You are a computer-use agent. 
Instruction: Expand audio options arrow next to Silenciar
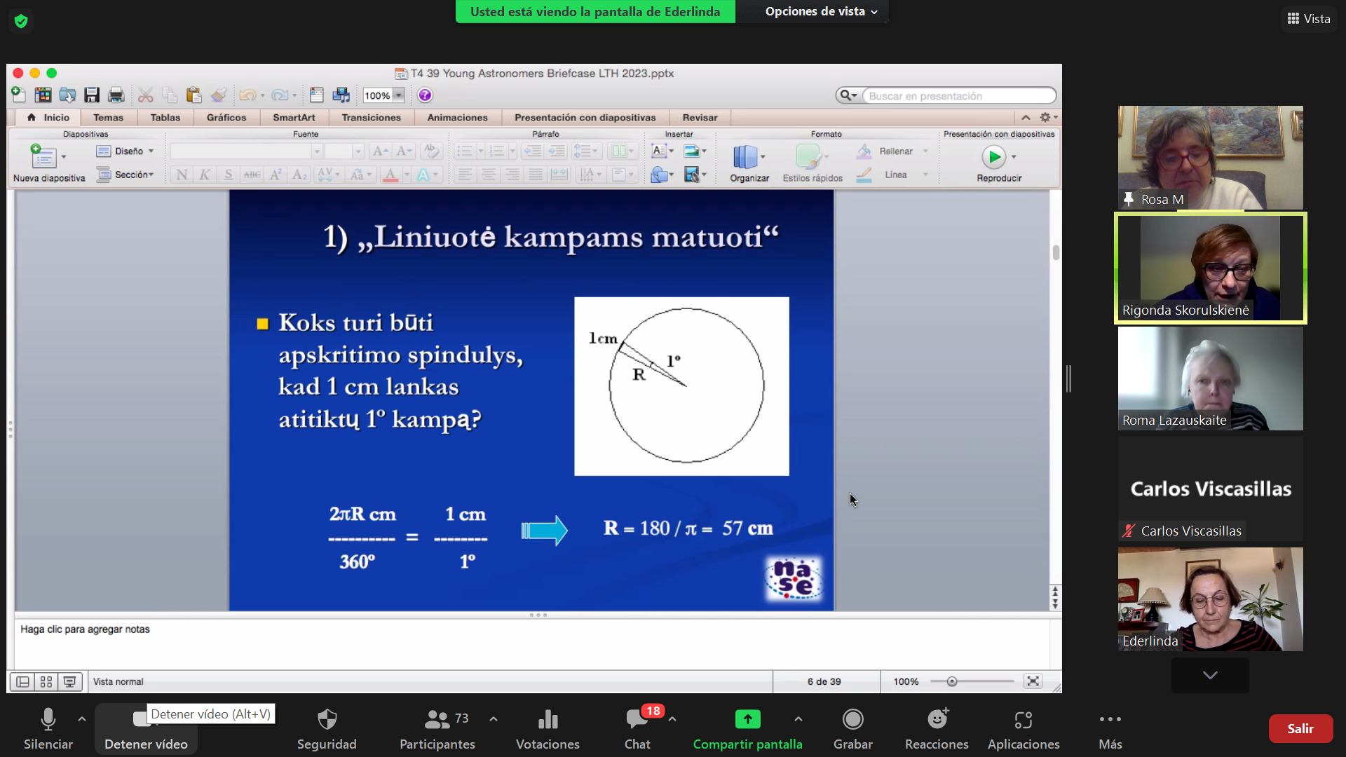coord(82,719)
